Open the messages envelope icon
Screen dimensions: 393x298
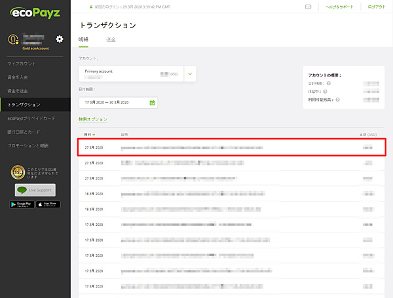(308, 7)
